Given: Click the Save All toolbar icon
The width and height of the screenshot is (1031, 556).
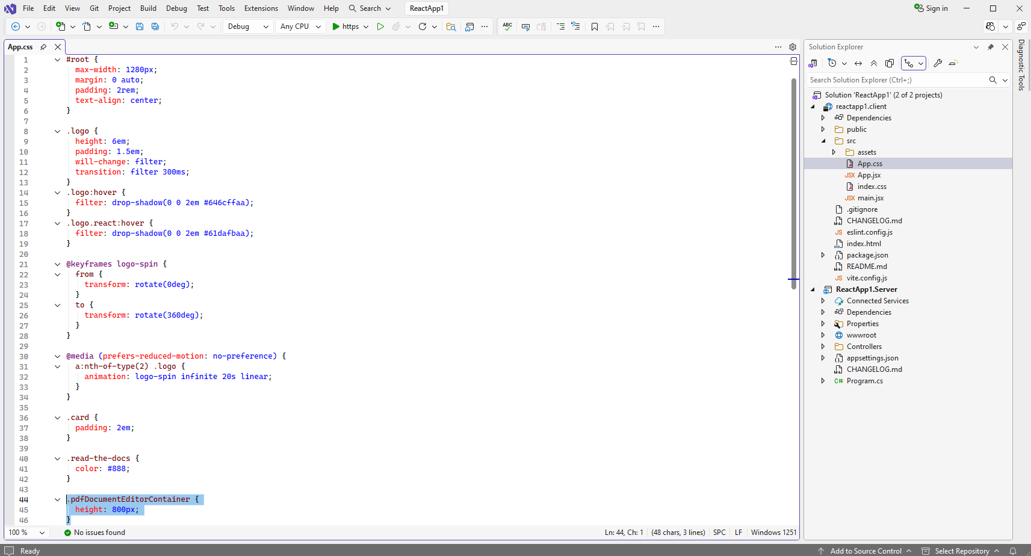Looking at the screenshot, I should [x=155, y=26].
